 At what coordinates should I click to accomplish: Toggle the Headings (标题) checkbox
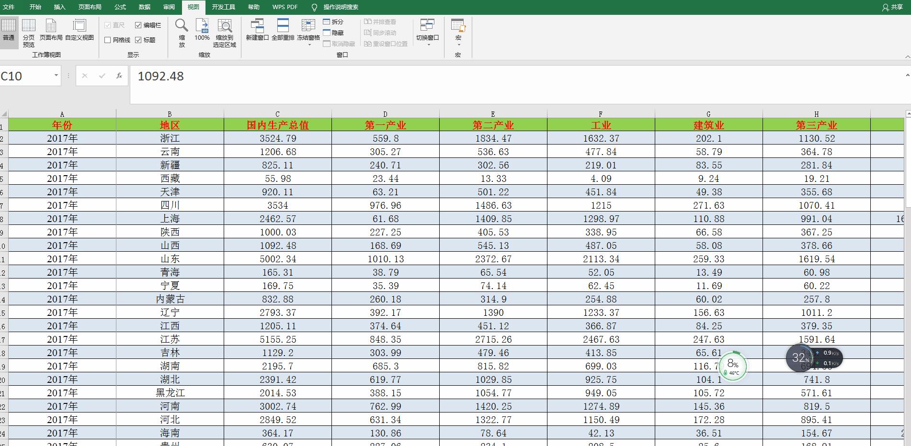tap(138, 40)
